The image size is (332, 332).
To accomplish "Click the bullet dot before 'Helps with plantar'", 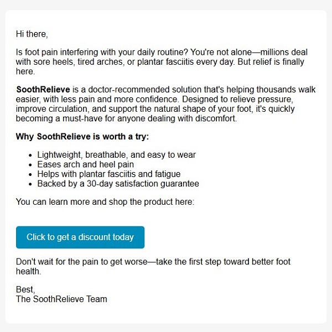I will (x=30, y=175).
